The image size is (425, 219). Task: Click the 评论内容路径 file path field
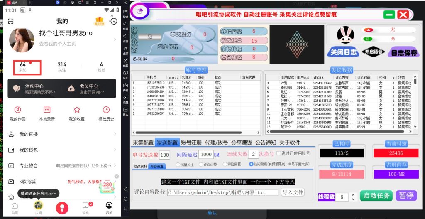point(222,192)
